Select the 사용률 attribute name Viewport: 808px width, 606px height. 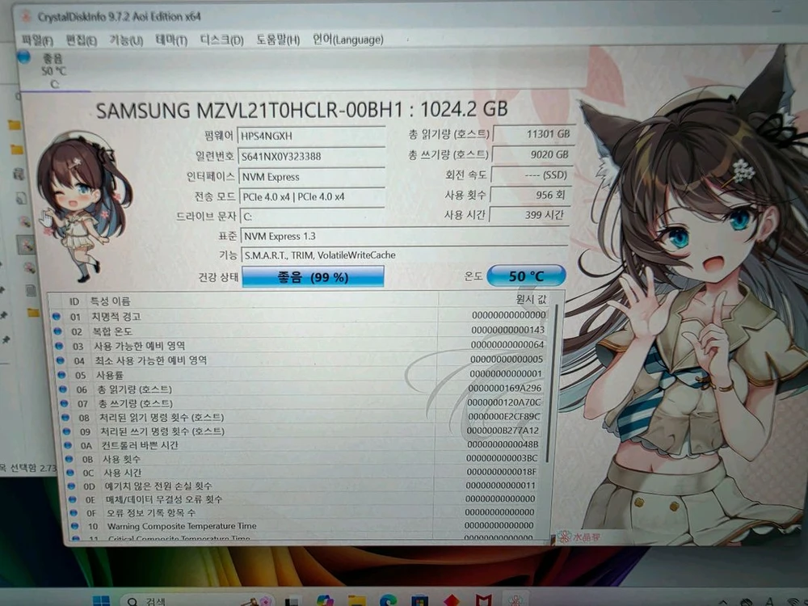point(109,375)
